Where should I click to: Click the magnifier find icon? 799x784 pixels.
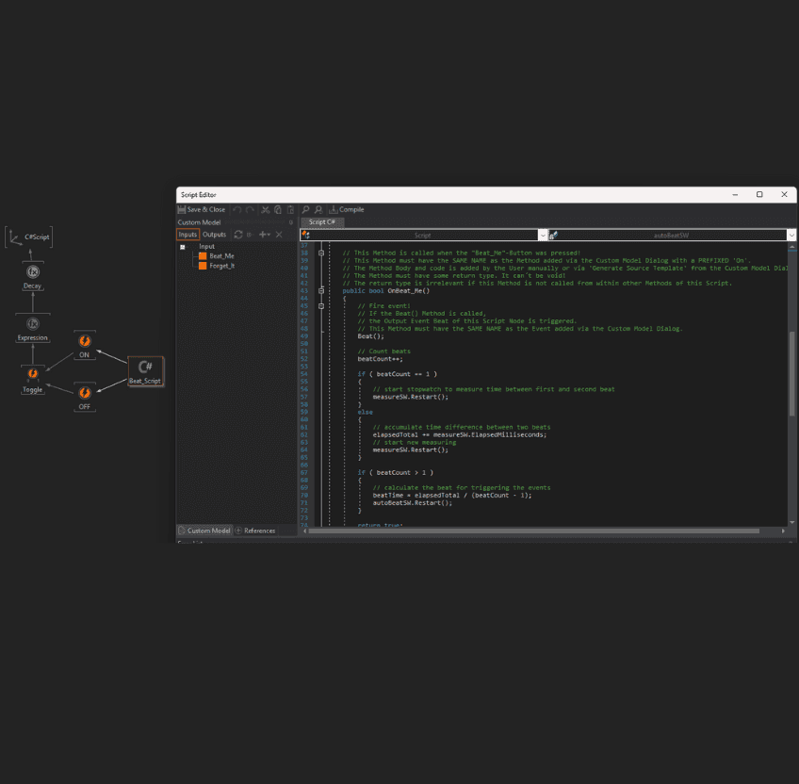click(305, 209)
